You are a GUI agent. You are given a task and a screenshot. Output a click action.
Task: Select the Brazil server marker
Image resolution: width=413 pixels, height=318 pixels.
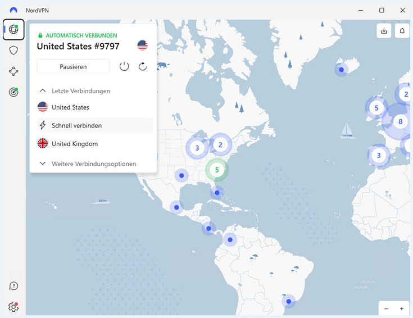[289, 301]
